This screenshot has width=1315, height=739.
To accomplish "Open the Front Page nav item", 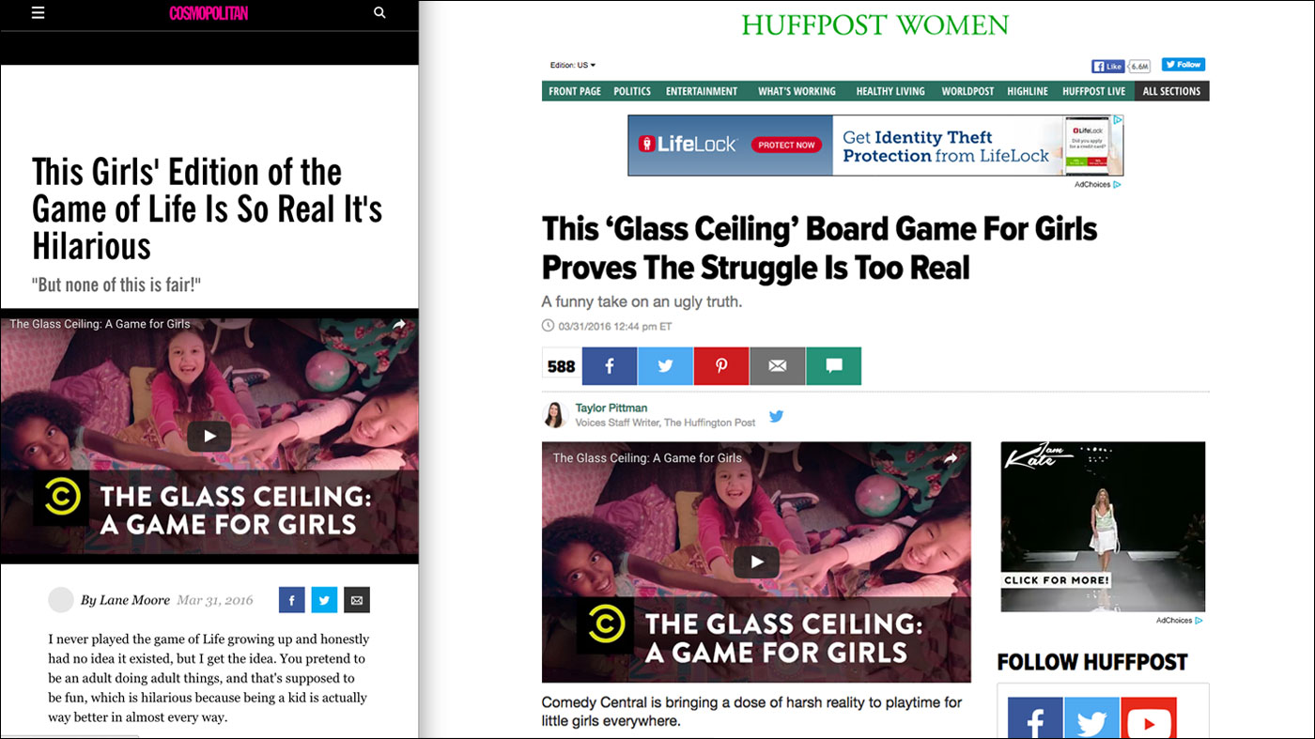I will (x=575, y=91).
